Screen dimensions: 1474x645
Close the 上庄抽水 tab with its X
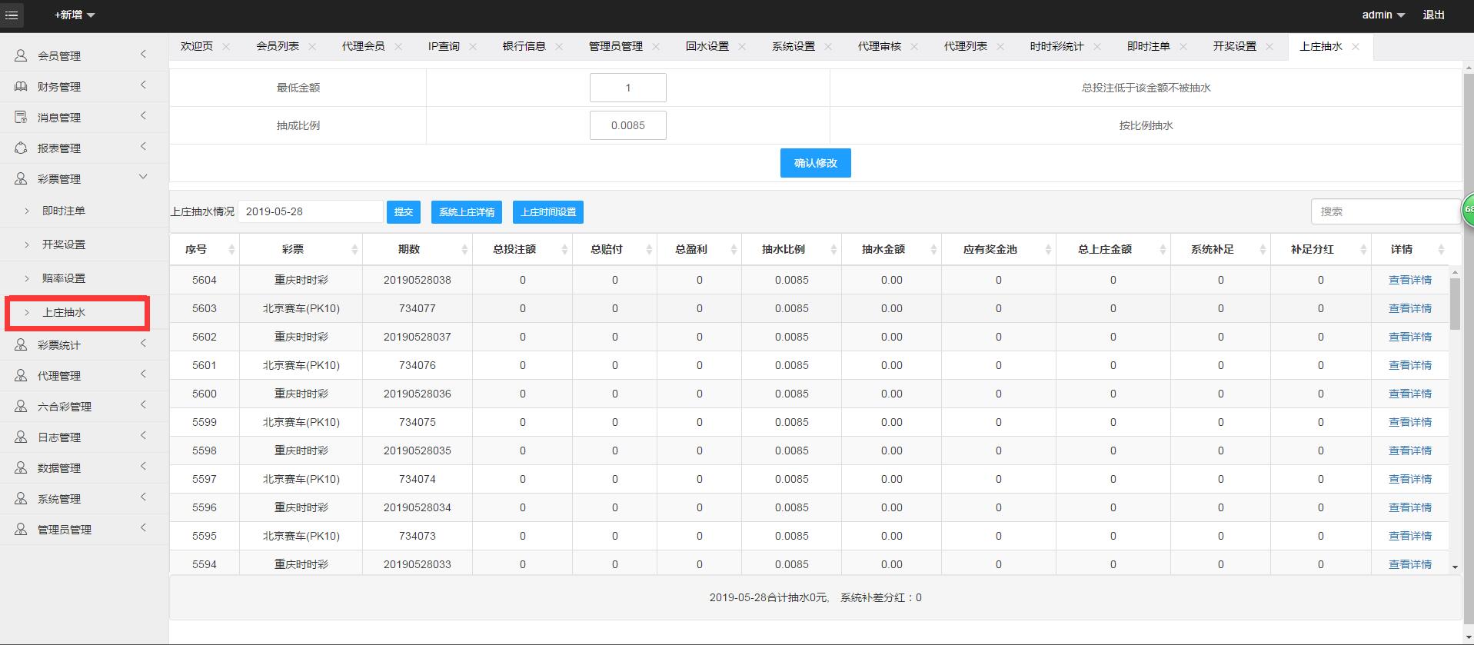[x=1356, y=47]
